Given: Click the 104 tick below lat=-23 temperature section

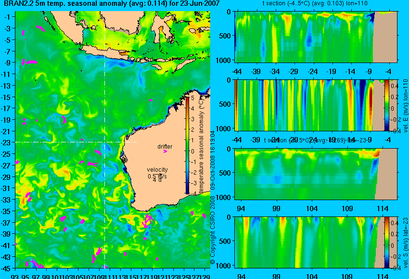Looking at the screenshot, I should [312, 209].
